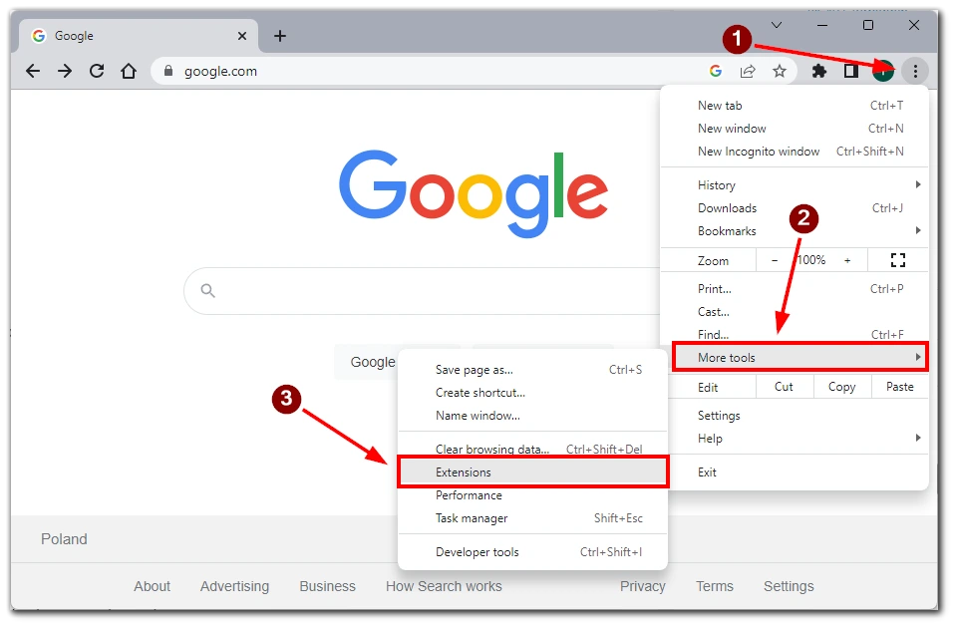
Task: Expand the More tools submenu
Action: click(799, 357)
